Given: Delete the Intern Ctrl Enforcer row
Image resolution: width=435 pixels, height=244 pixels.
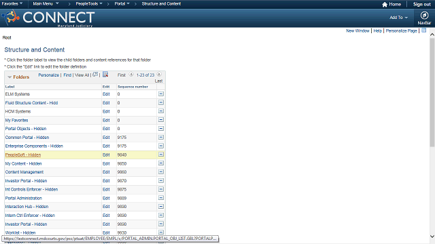Looking at the screenshot, I should [161, 216].
